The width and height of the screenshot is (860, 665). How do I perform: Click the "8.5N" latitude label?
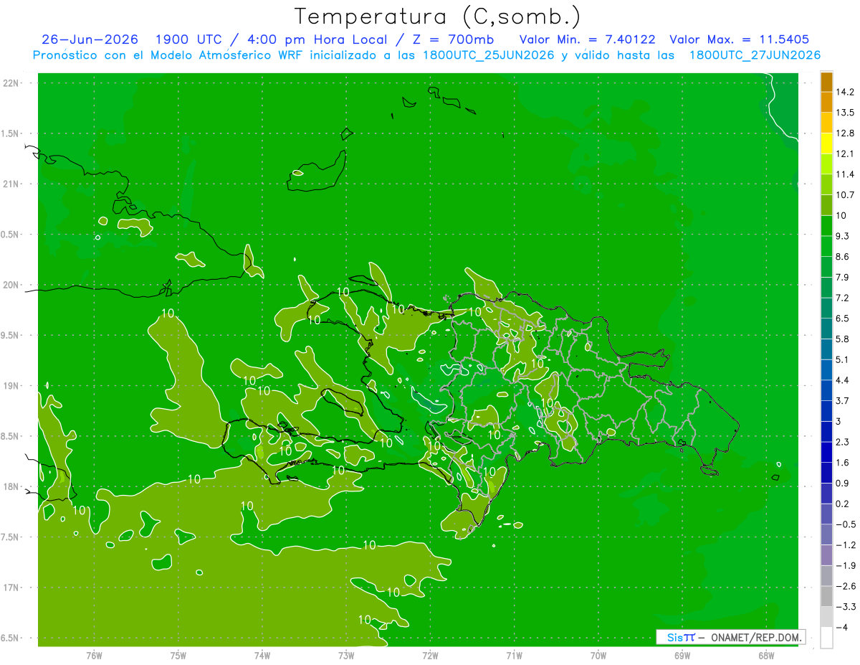[x=10, y=436]
